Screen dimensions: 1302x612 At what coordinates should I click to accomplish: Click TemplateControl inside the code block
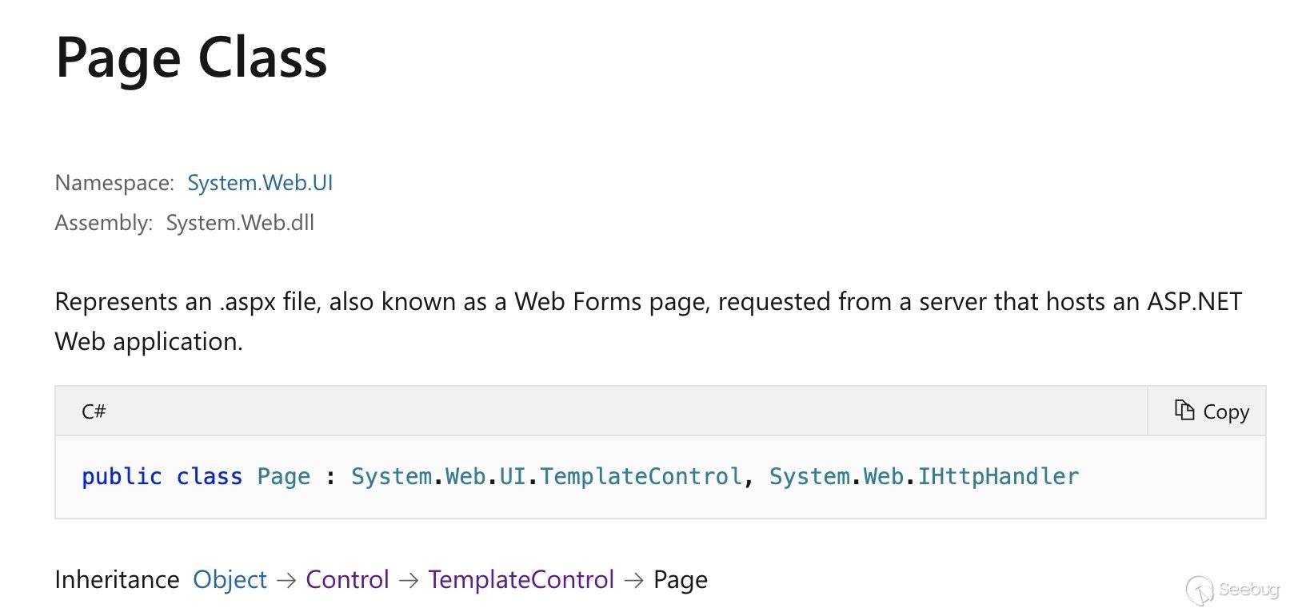[641, 477]
